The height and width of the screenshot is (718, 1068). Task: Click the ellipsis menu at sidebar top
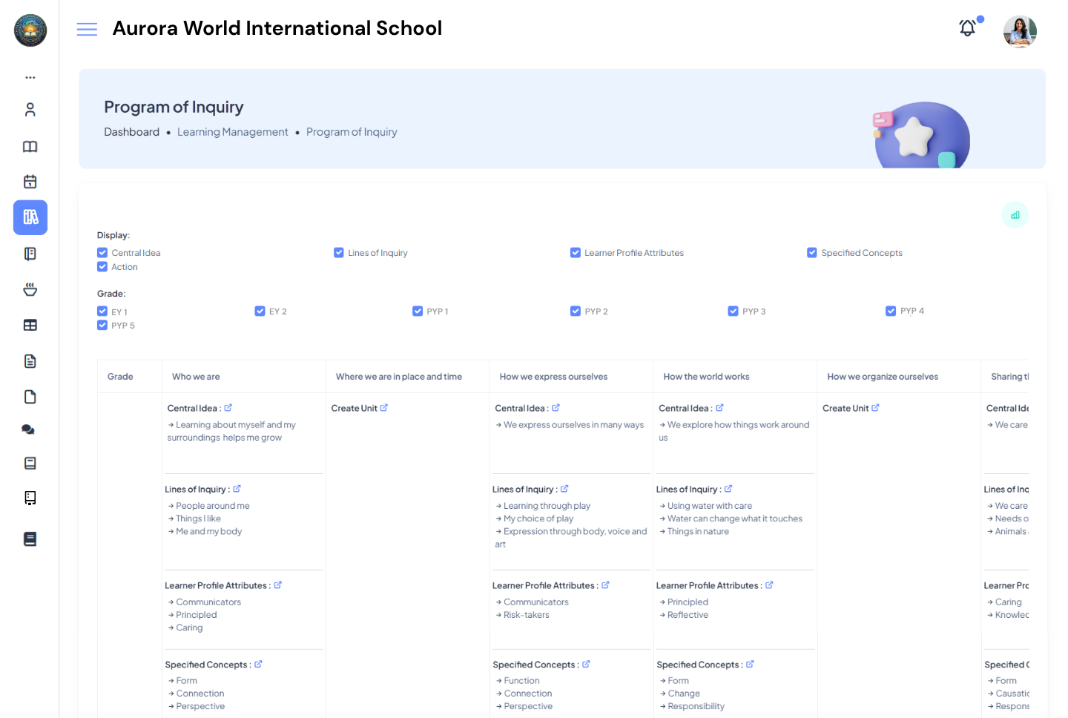pyautogui.click(x=30, y=76)
